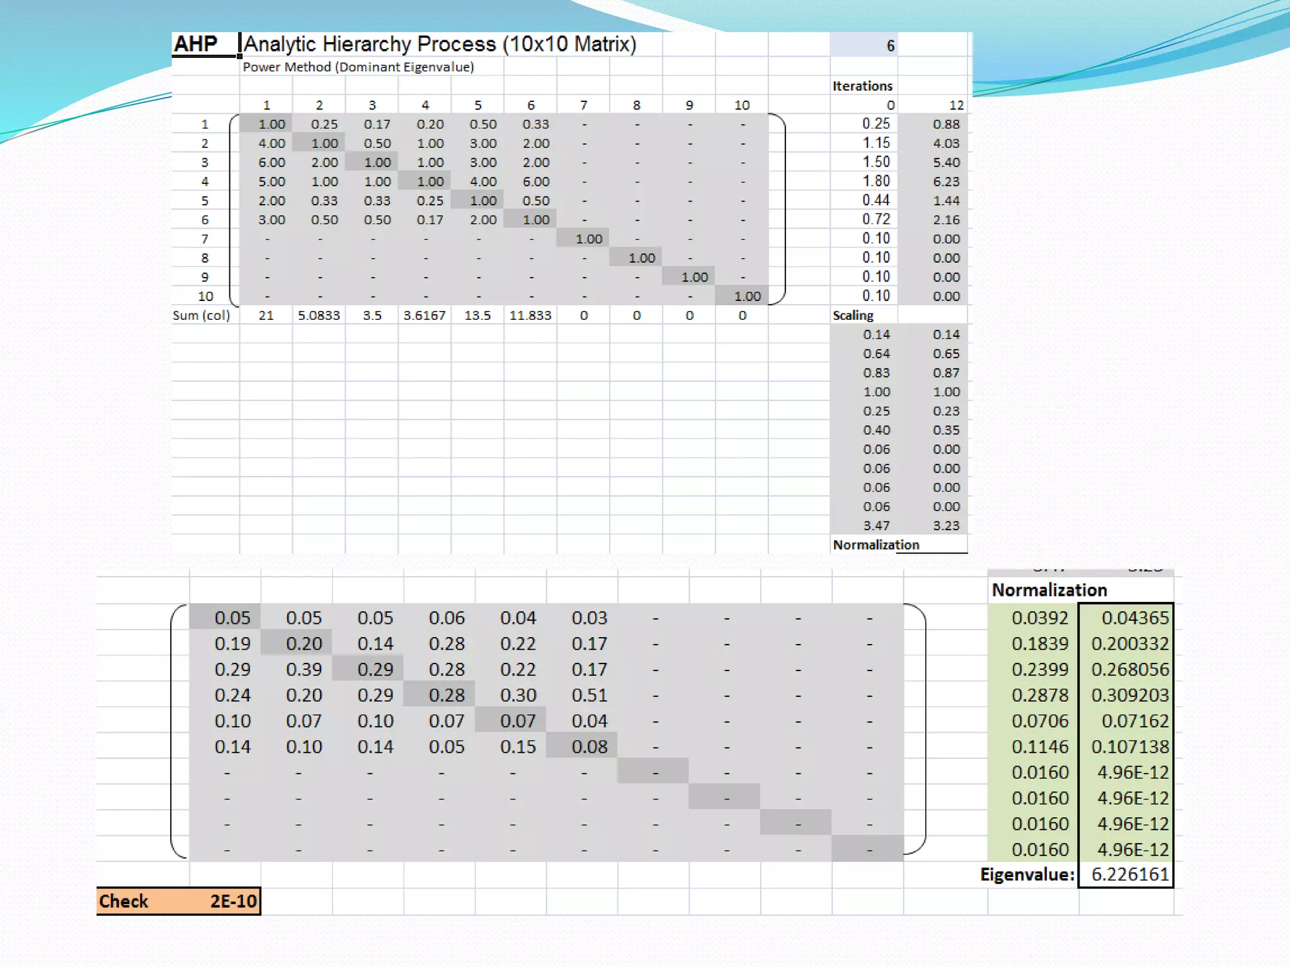Click the Analytic Hierarchy Process title text

point(440,44)
